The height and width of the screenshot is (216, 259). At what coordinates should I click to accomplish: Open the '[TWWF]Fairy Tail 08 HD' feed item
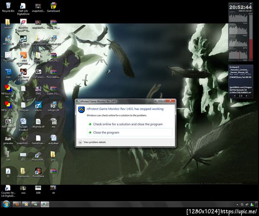point(240,77)
